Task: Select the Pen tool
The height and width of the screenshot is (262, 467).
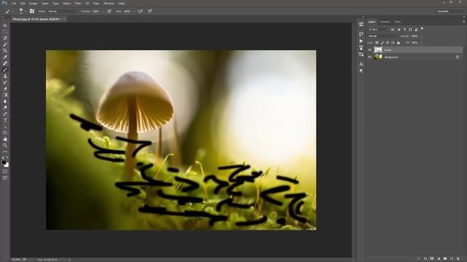Action: pyautogui.click(x=5, y=114)
